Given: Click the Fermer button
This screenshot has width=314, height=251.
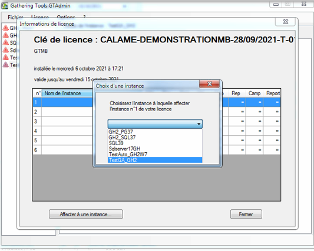Looking at the screenshot, I should [246, 214].
